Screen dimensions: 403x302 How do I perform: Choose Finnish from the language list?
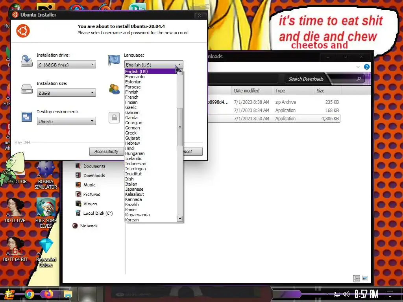(x=131, y=92)
